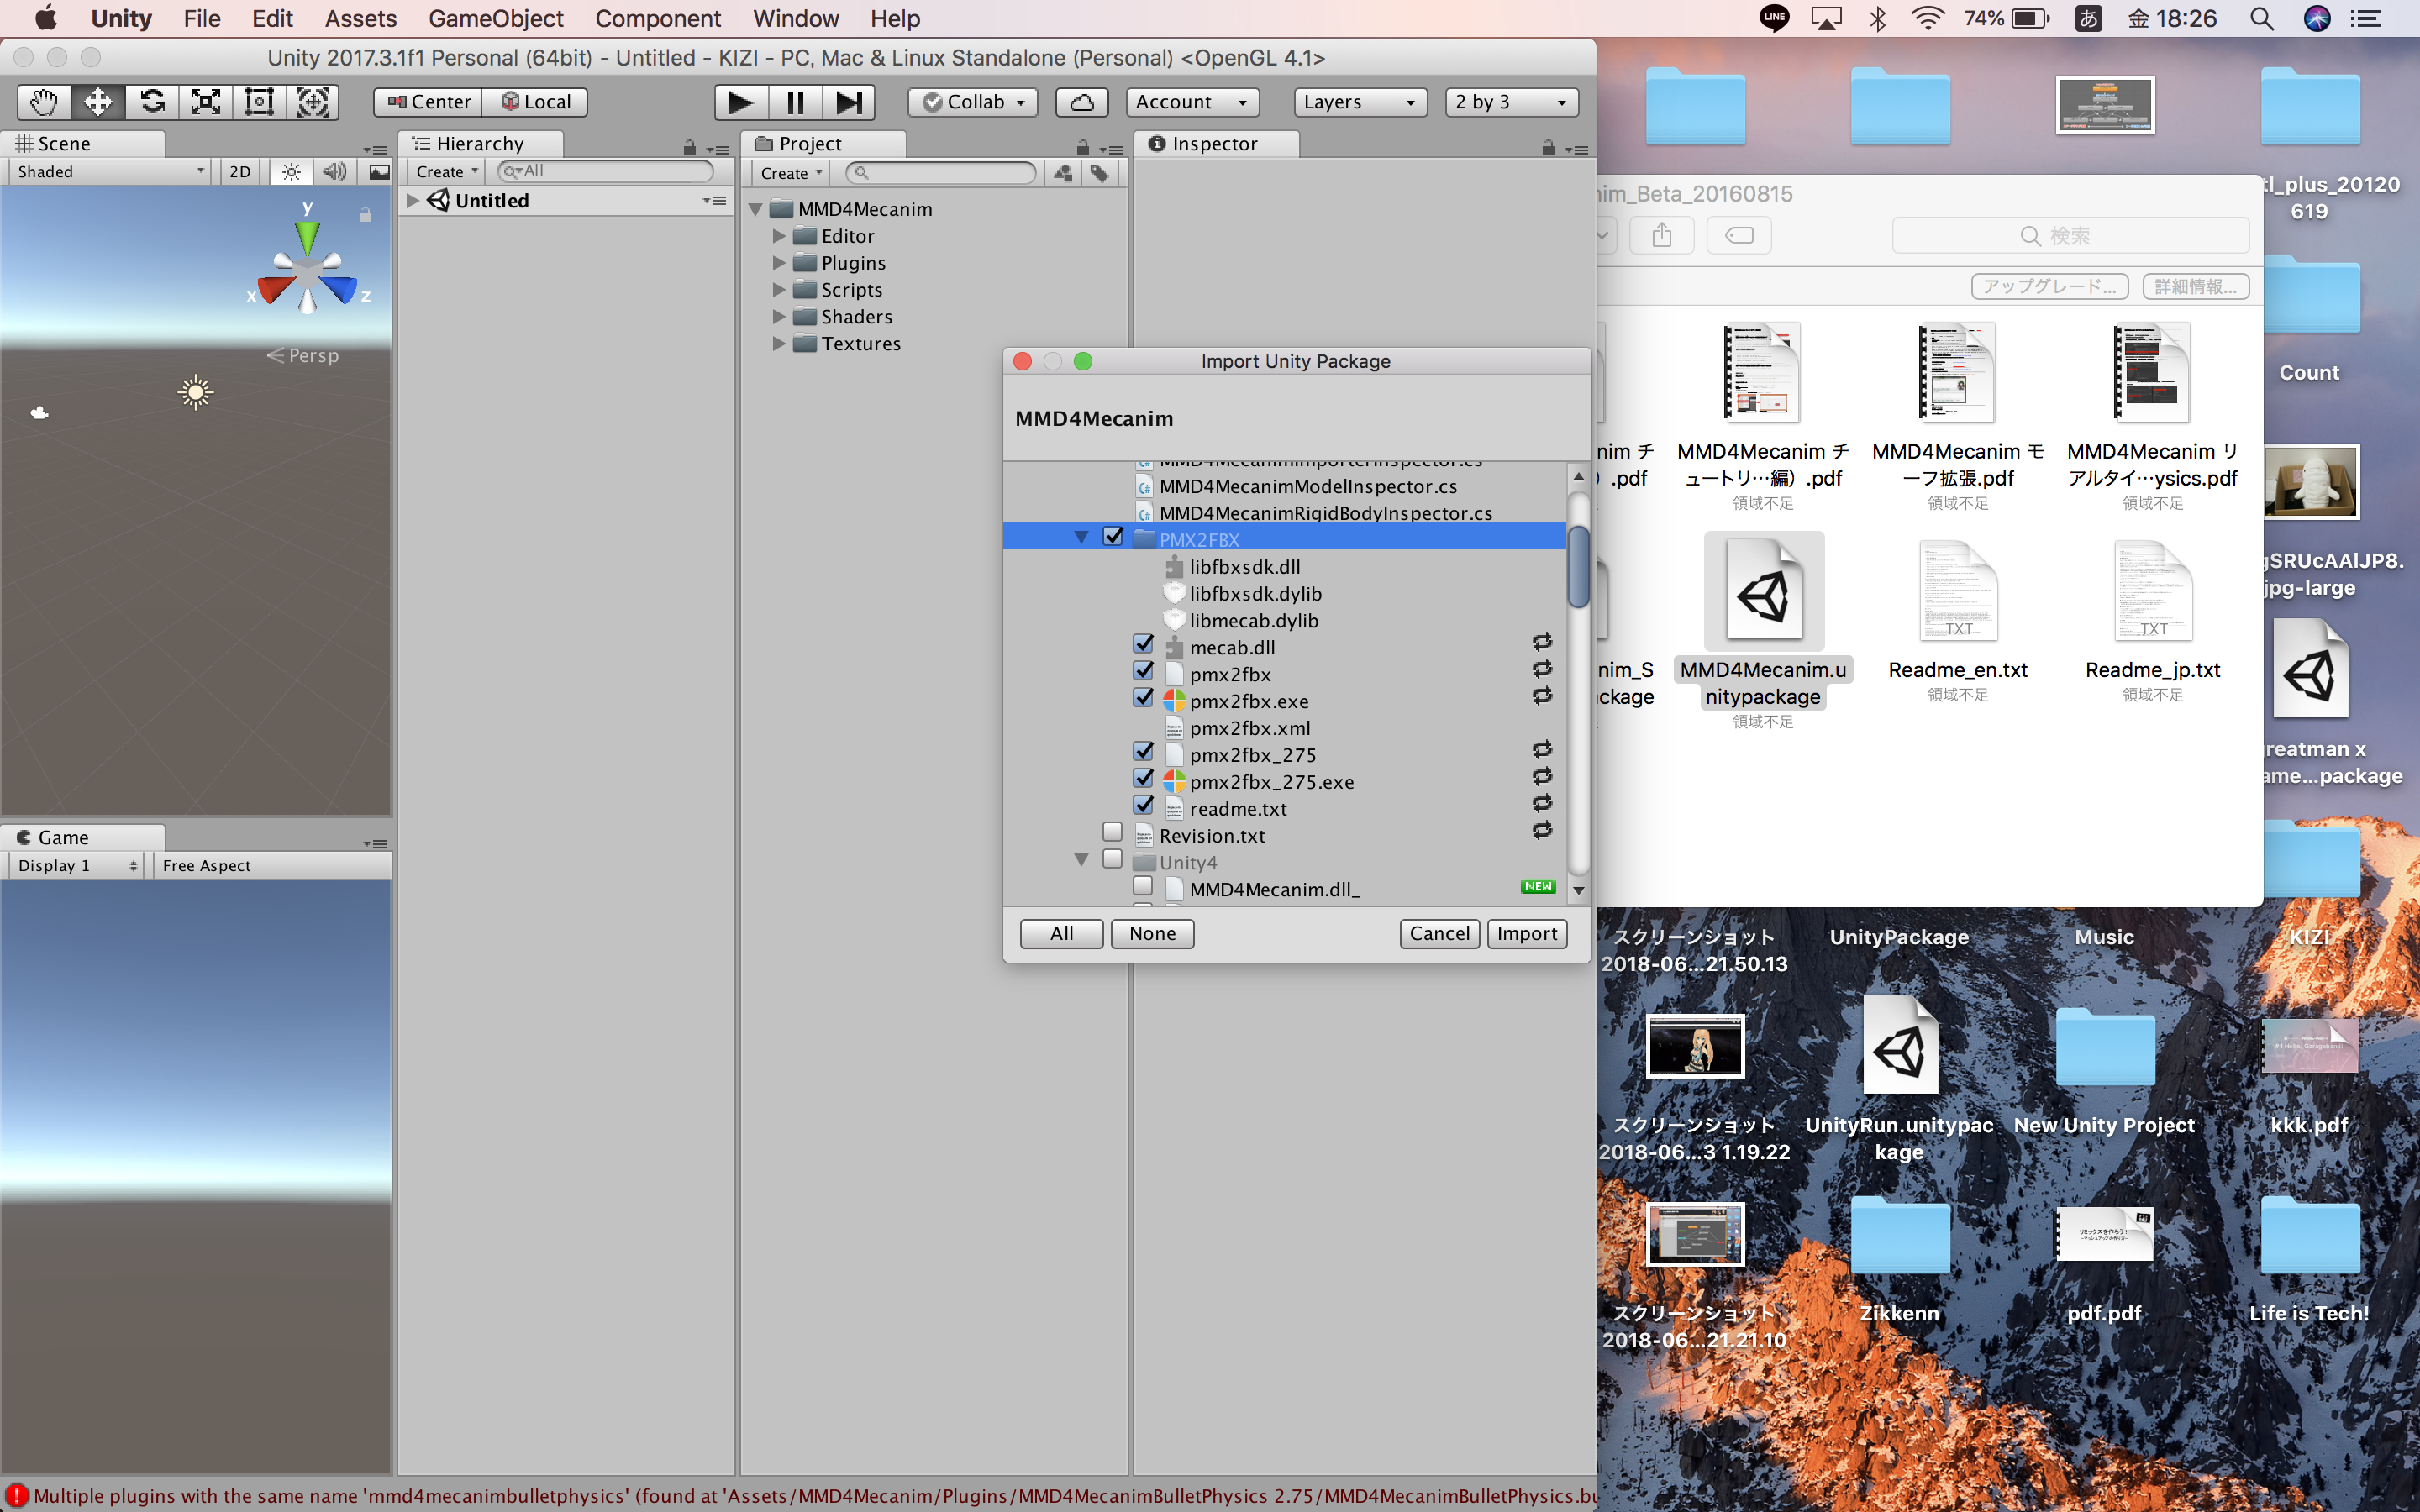Search by label in Project panel
This screenshot has width=2420, height=1512.
[x=1100, y=174]
